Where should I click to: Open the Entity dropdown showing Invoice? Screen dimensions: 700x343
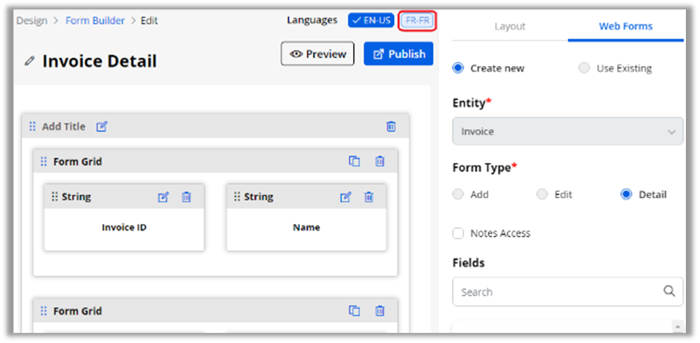point(568,132)
